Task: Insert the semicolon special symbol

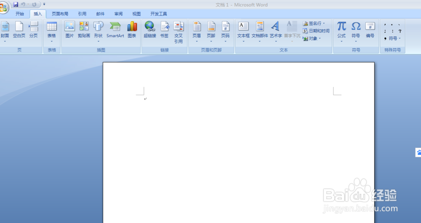Action: pos(385,31)
